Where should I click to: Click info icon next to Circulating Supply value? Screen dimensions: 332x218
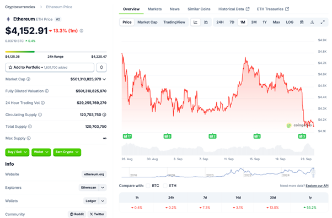(x=104, y=115)
